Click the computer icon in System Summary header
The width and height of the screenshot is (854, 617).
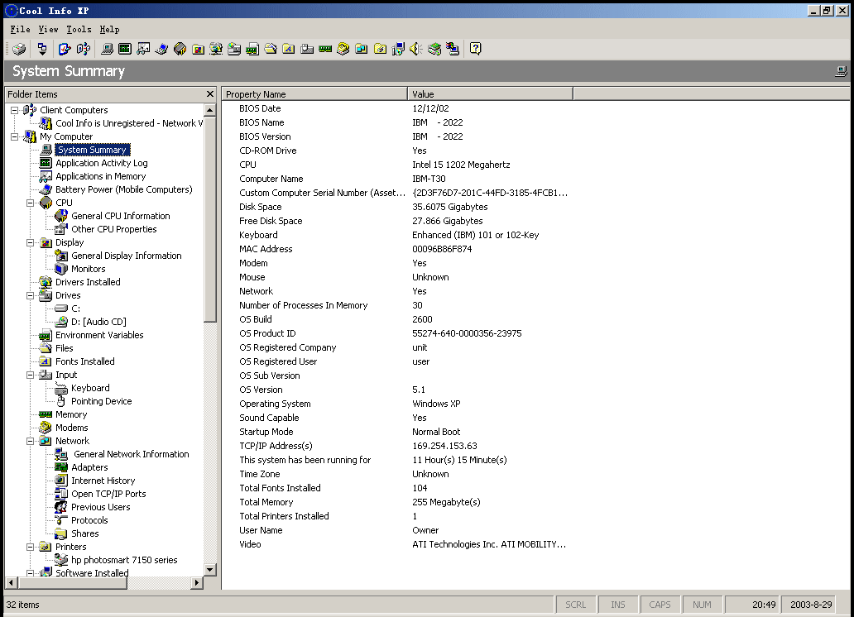click(841, 71)
